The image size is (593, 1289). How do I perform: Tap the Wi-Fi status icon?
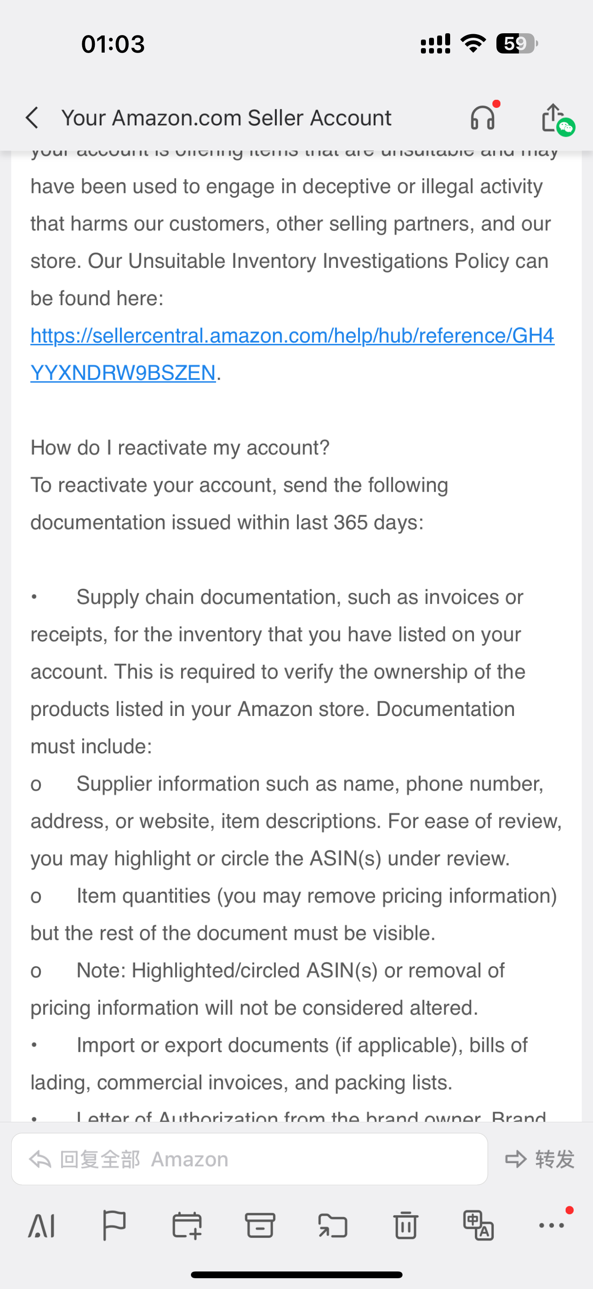click(x=473, y=44)
